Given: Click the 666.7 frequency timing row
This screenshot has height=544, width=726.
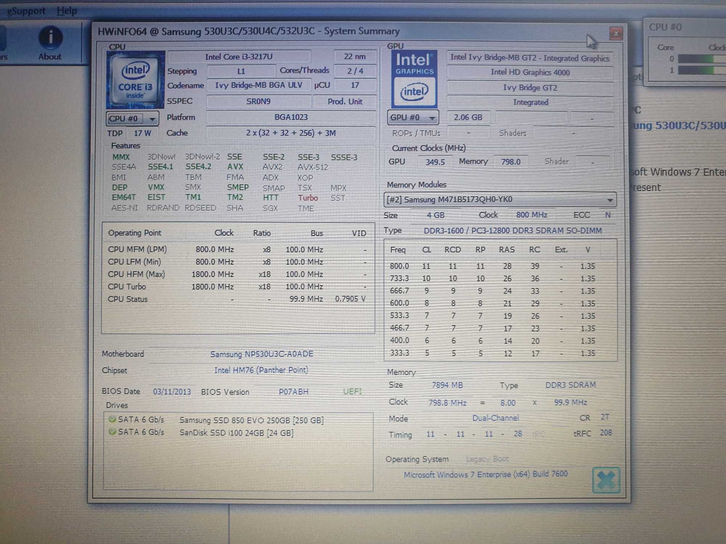Looking at the screenshot, I should [493, 291].
